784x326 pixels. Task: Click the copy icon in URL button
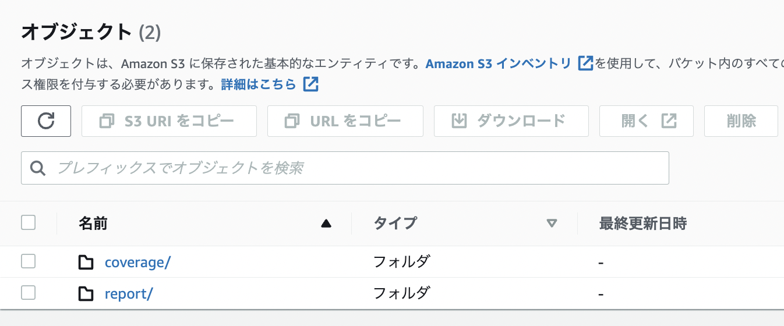point(292,121)
